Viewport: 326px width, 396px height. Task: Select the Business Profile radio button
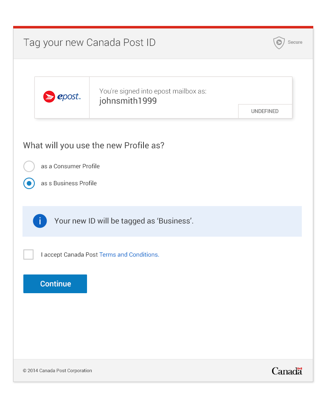pyautogui.click(x=29, y=184)
